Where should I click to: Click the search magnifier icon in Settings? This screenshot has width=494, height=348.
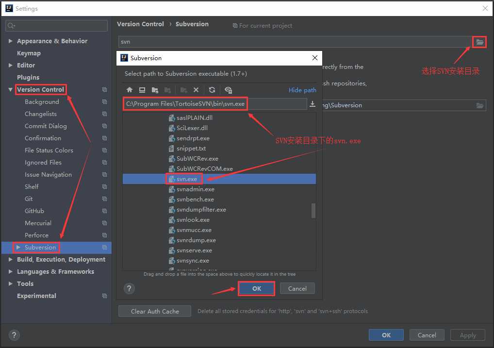click(11, 26)
